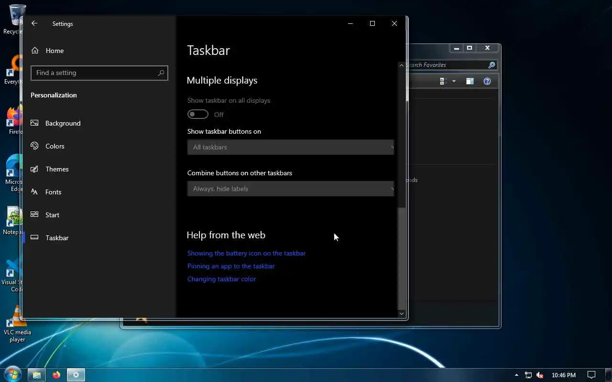Click the muted volume tray icon
This screenshot has height=382, width=612.
pos(540,375)
